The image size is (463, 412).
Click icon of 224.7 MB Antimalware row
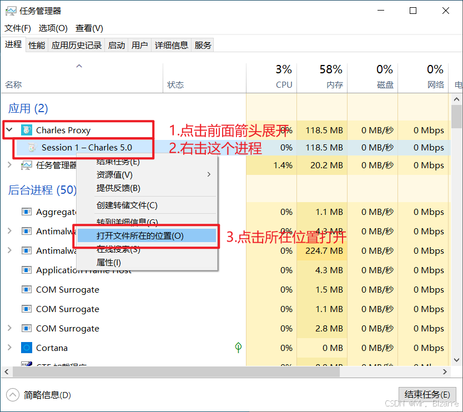point(26,250)
